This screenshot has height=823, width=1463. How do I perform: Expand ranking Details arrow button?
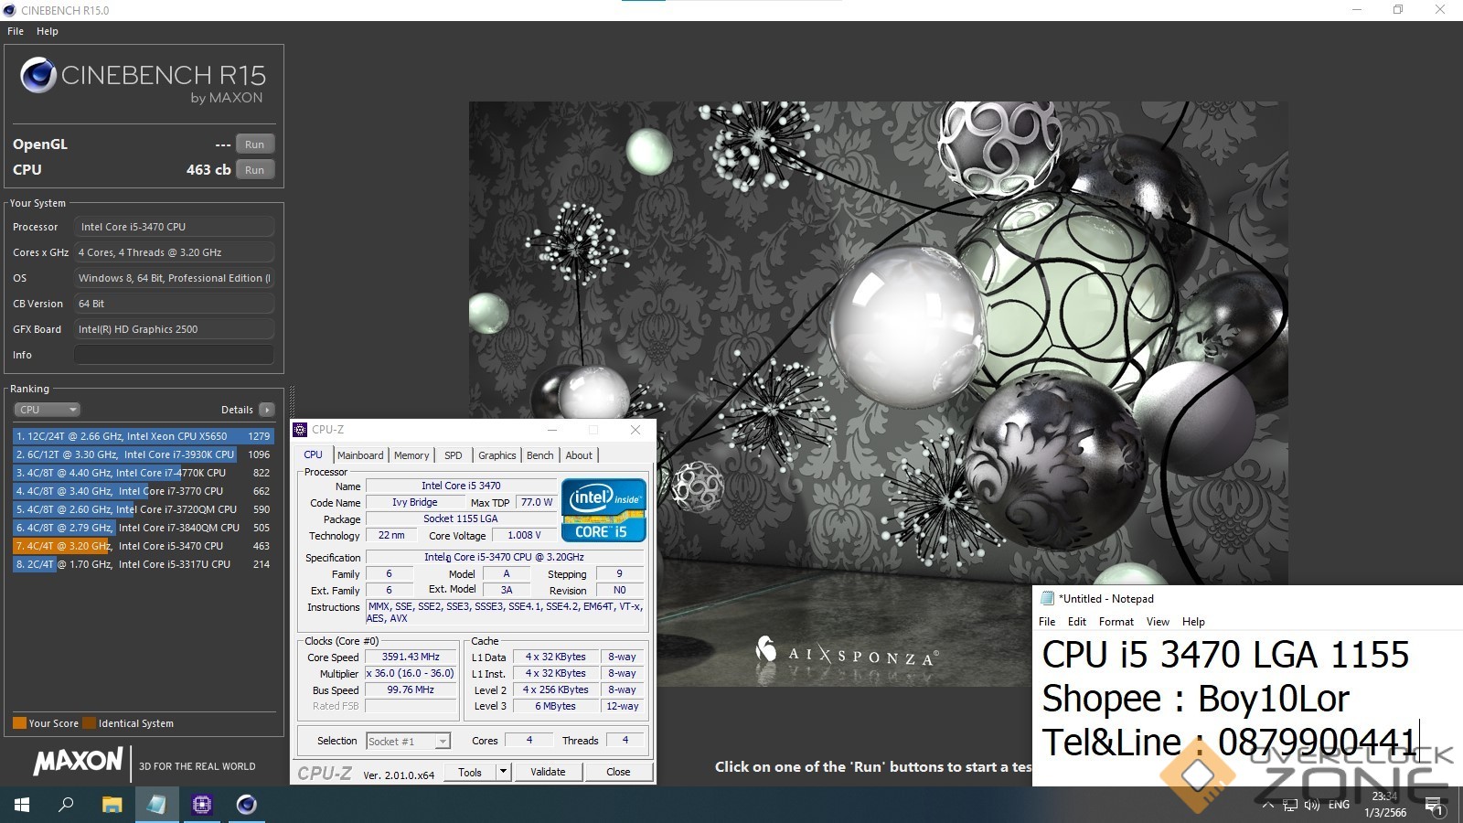266,410
